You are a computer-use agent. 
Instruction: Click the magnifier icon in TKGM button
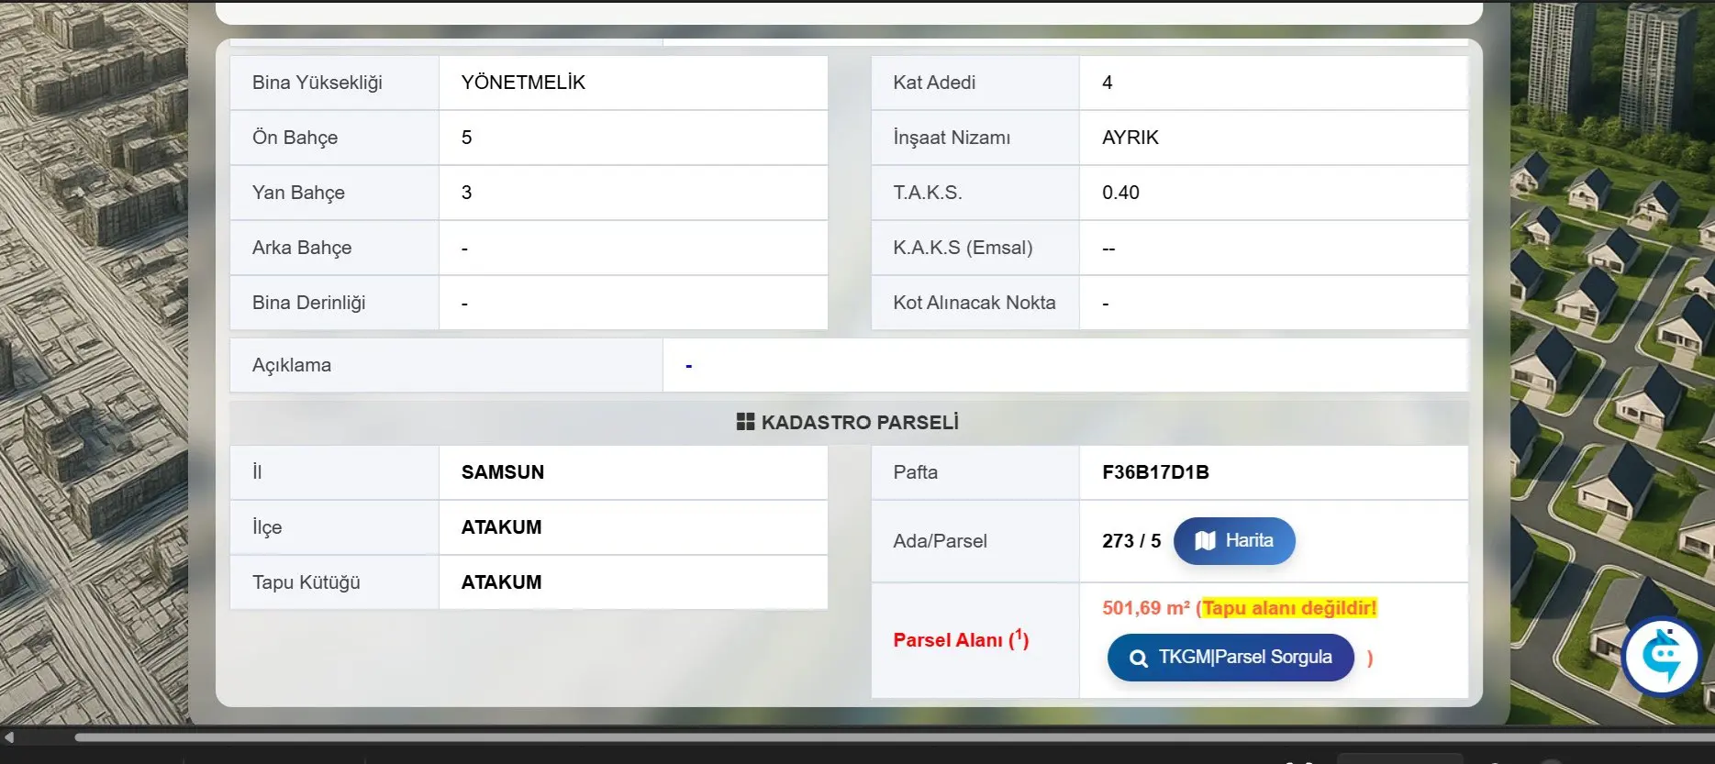[x=1139, y=659]
